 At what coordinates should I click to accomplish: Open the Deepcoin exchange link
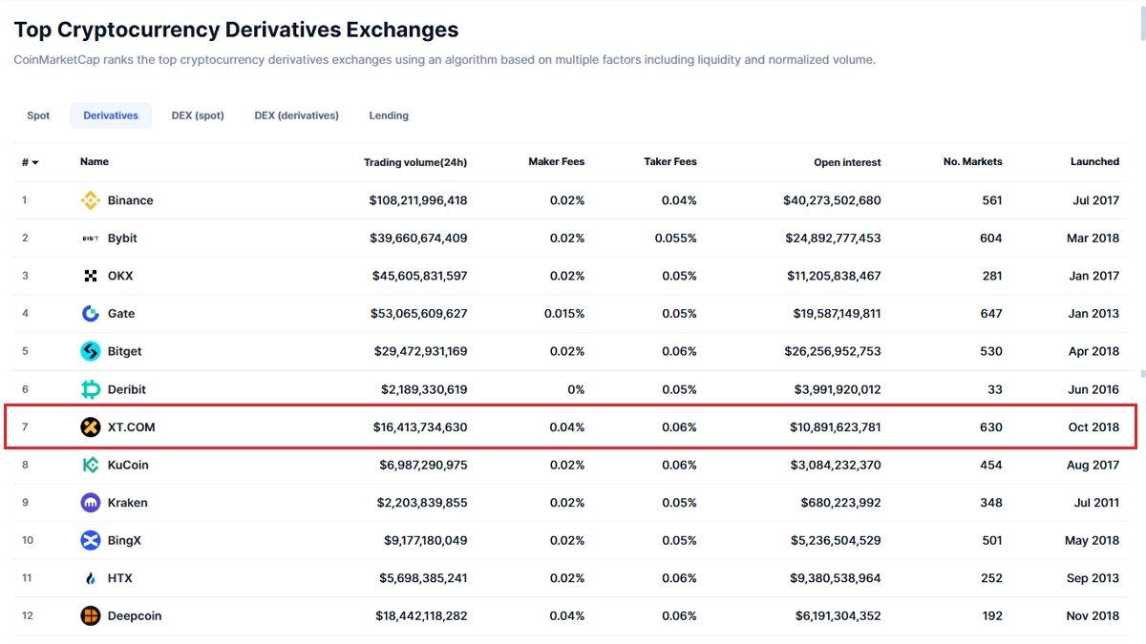point(135,615)
